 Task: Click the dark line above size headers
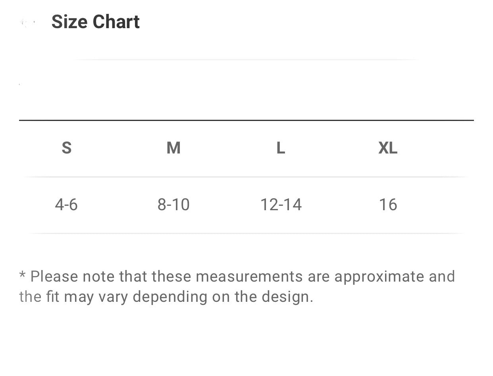pyautogui.click(x=246, y=120)
